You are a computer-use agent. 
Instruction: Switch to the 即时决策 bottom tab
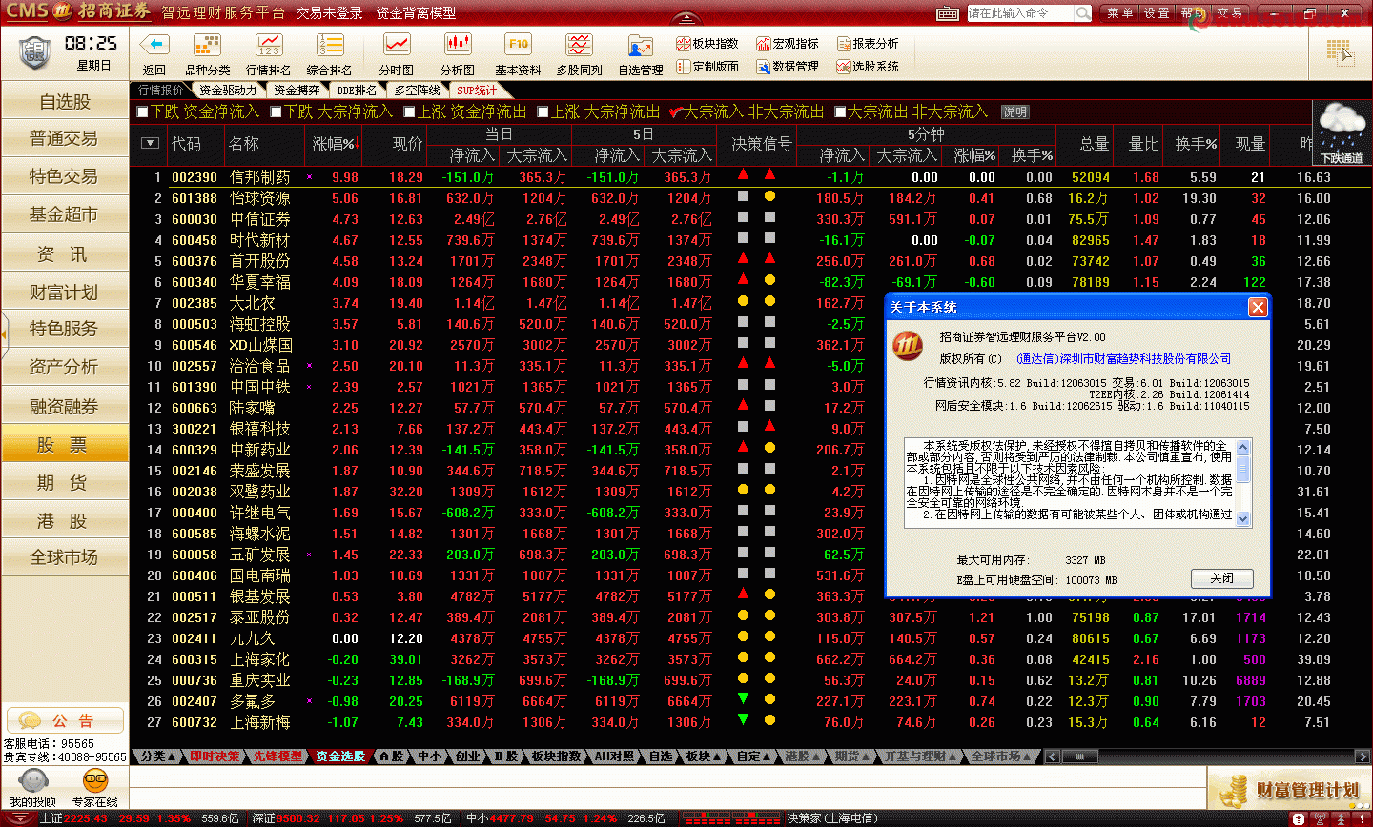pyautogui.click(x=215, y=756)
